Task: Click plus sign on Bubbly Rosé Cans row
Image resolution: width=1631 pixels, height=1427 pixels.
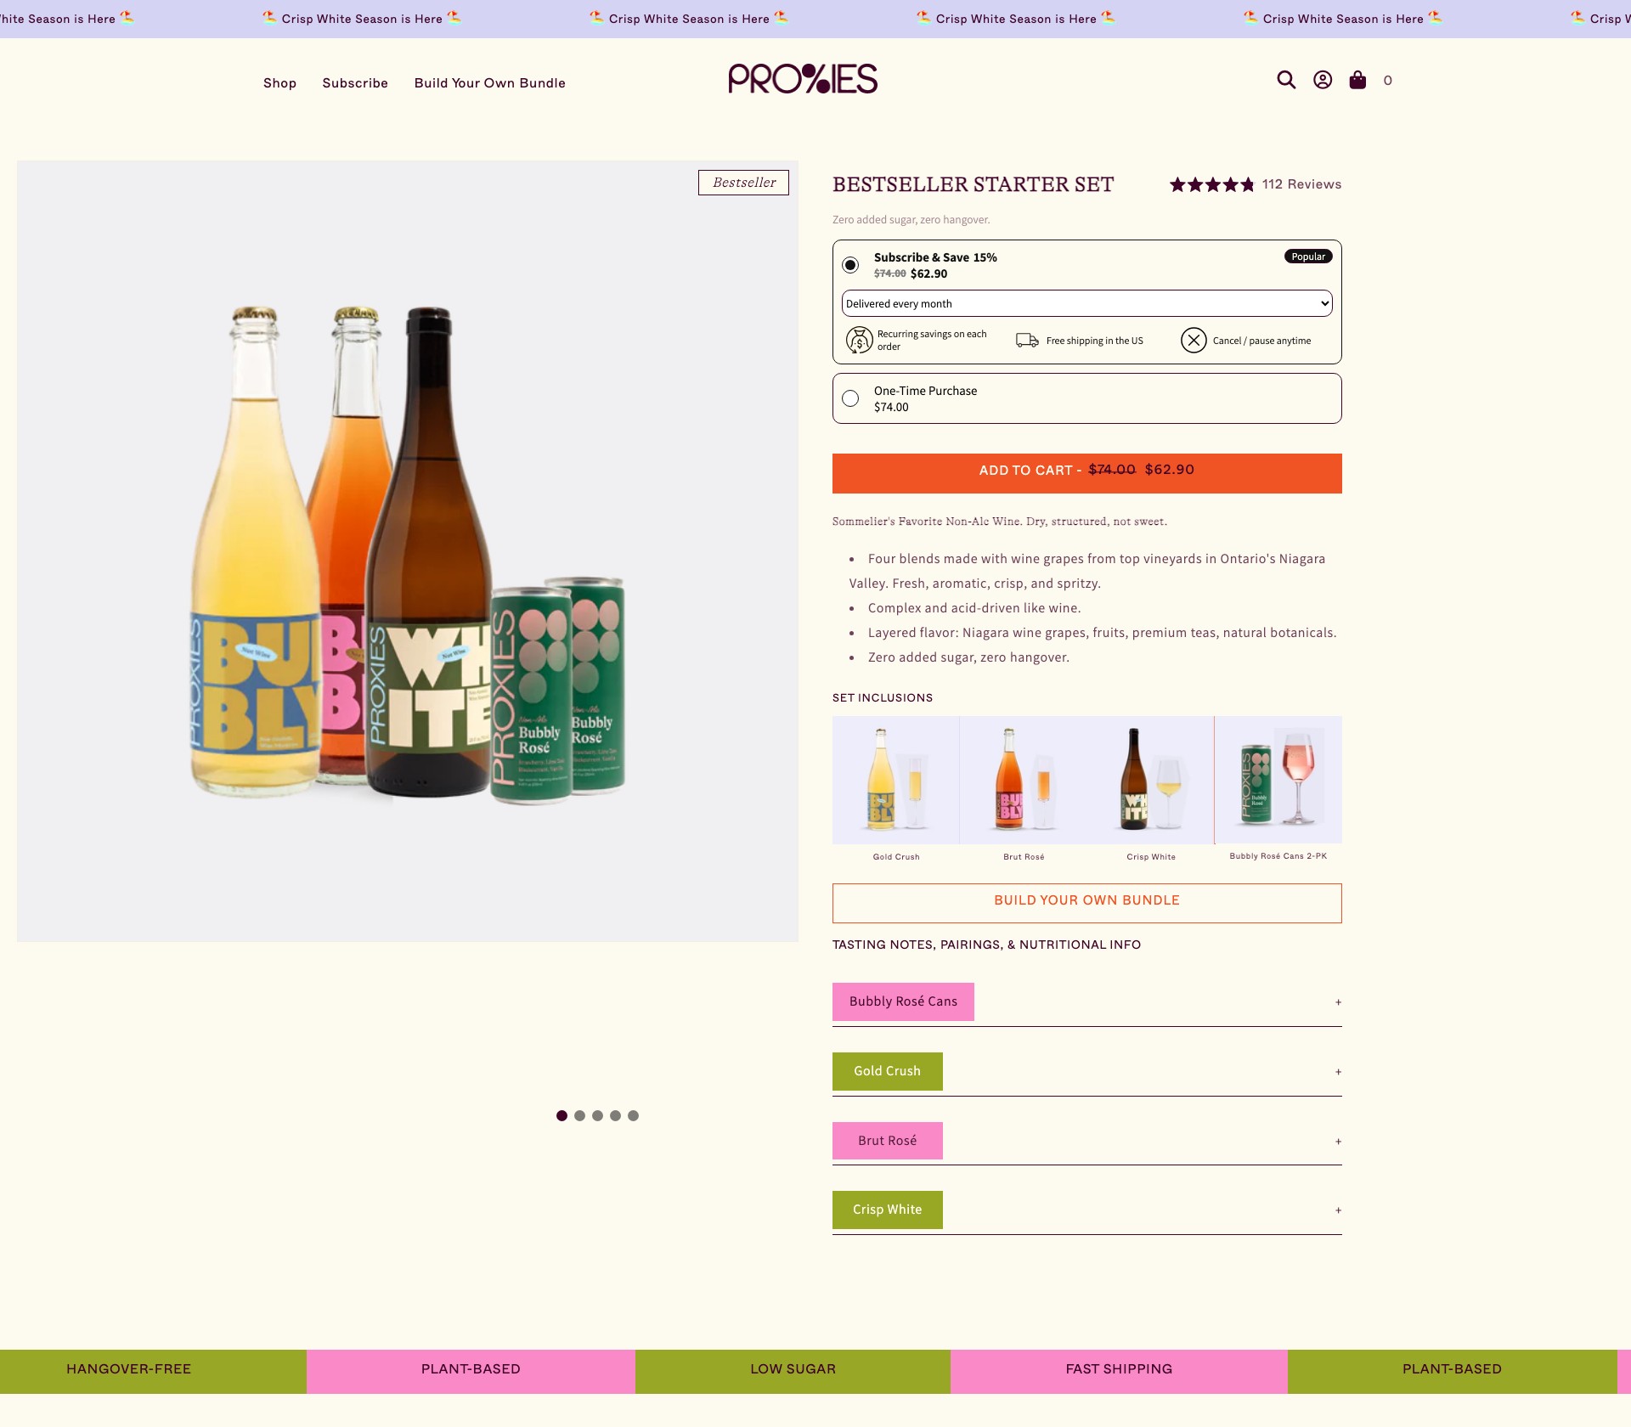Action: tap(1338, 1002)
